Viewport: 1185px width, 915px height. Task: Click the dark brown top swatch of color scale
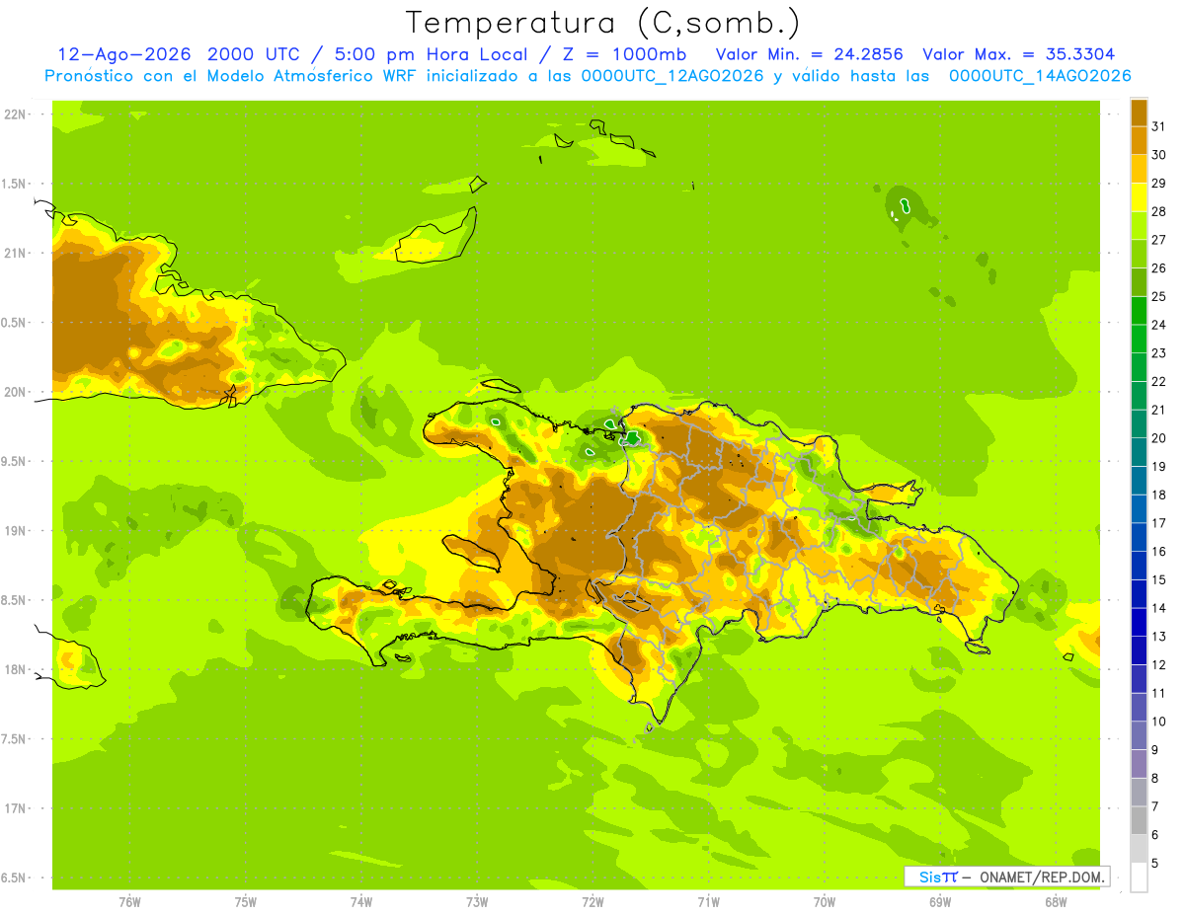click(1139, 112)
